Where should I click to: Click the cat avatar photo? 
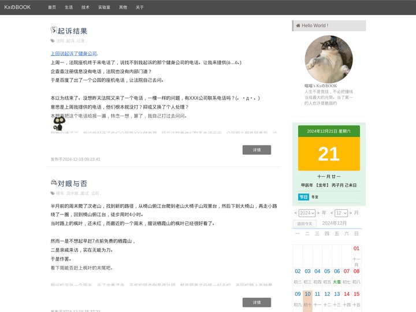point(329,59)
